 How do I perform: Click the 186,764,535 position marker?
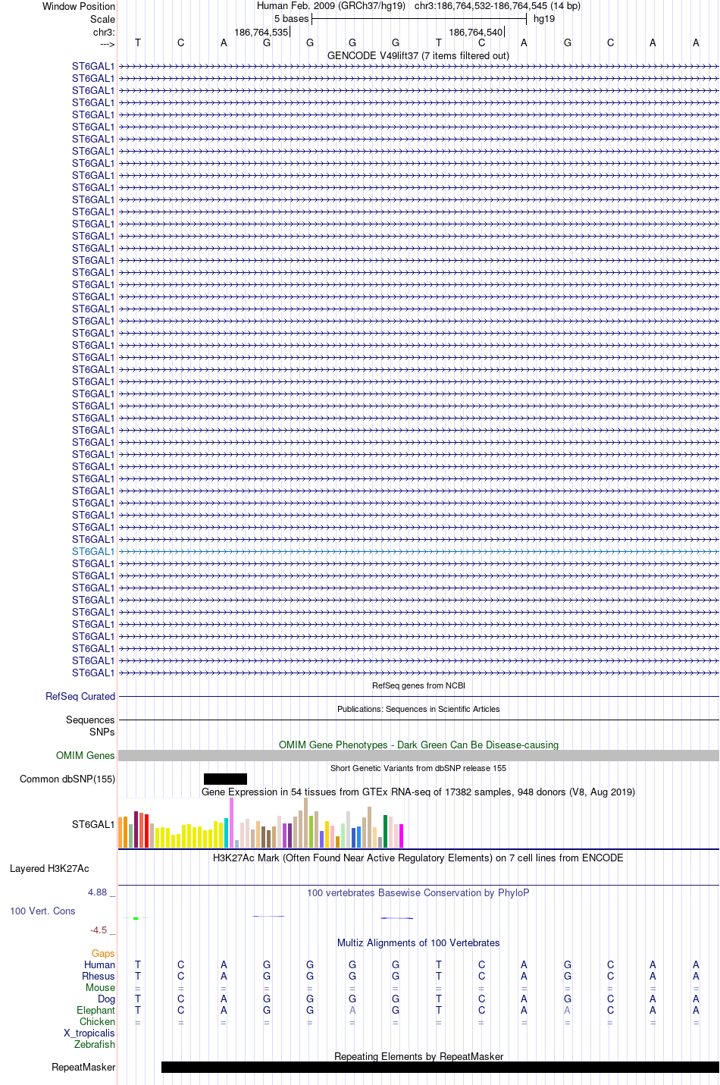(261, 32)
